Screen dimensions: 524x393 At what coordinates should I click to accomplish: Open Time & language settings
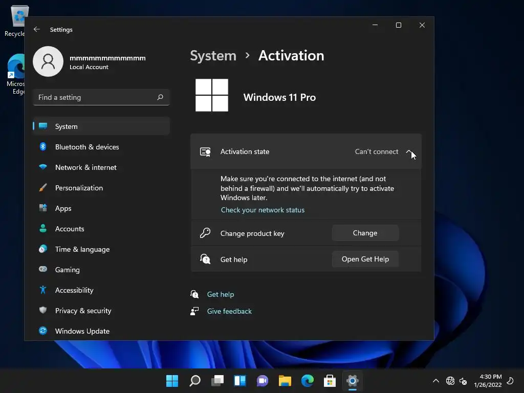click(101, 249)
